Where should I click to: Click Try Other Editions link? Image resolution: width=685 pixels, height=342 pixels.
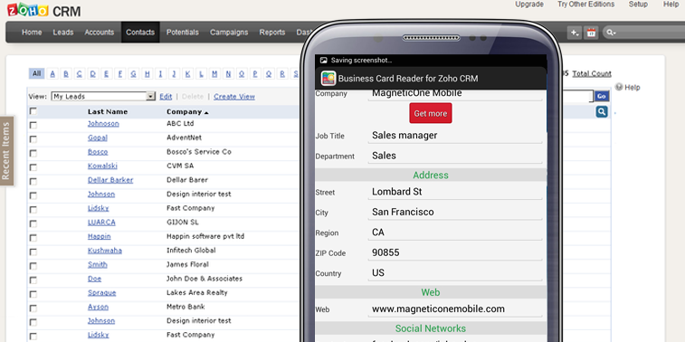[585, 5]
